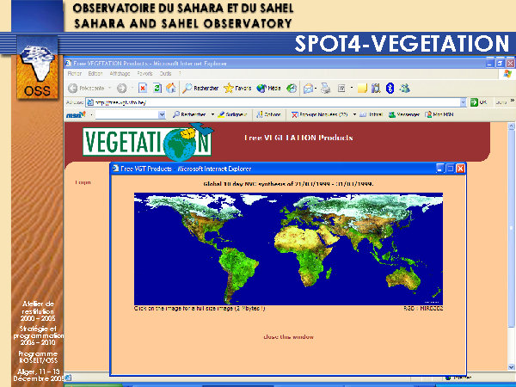
Task: Open the Favoris star button
Action: (237, 89)
